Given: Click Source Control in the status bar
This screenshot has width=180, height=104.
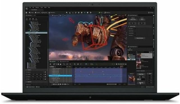Looking at the screenshot, I should pos(150,87).
